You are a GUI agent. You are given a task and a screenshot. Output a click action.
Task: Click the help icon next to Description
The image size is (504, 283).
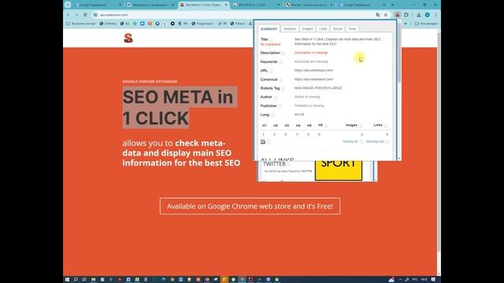tap(283, 53)
